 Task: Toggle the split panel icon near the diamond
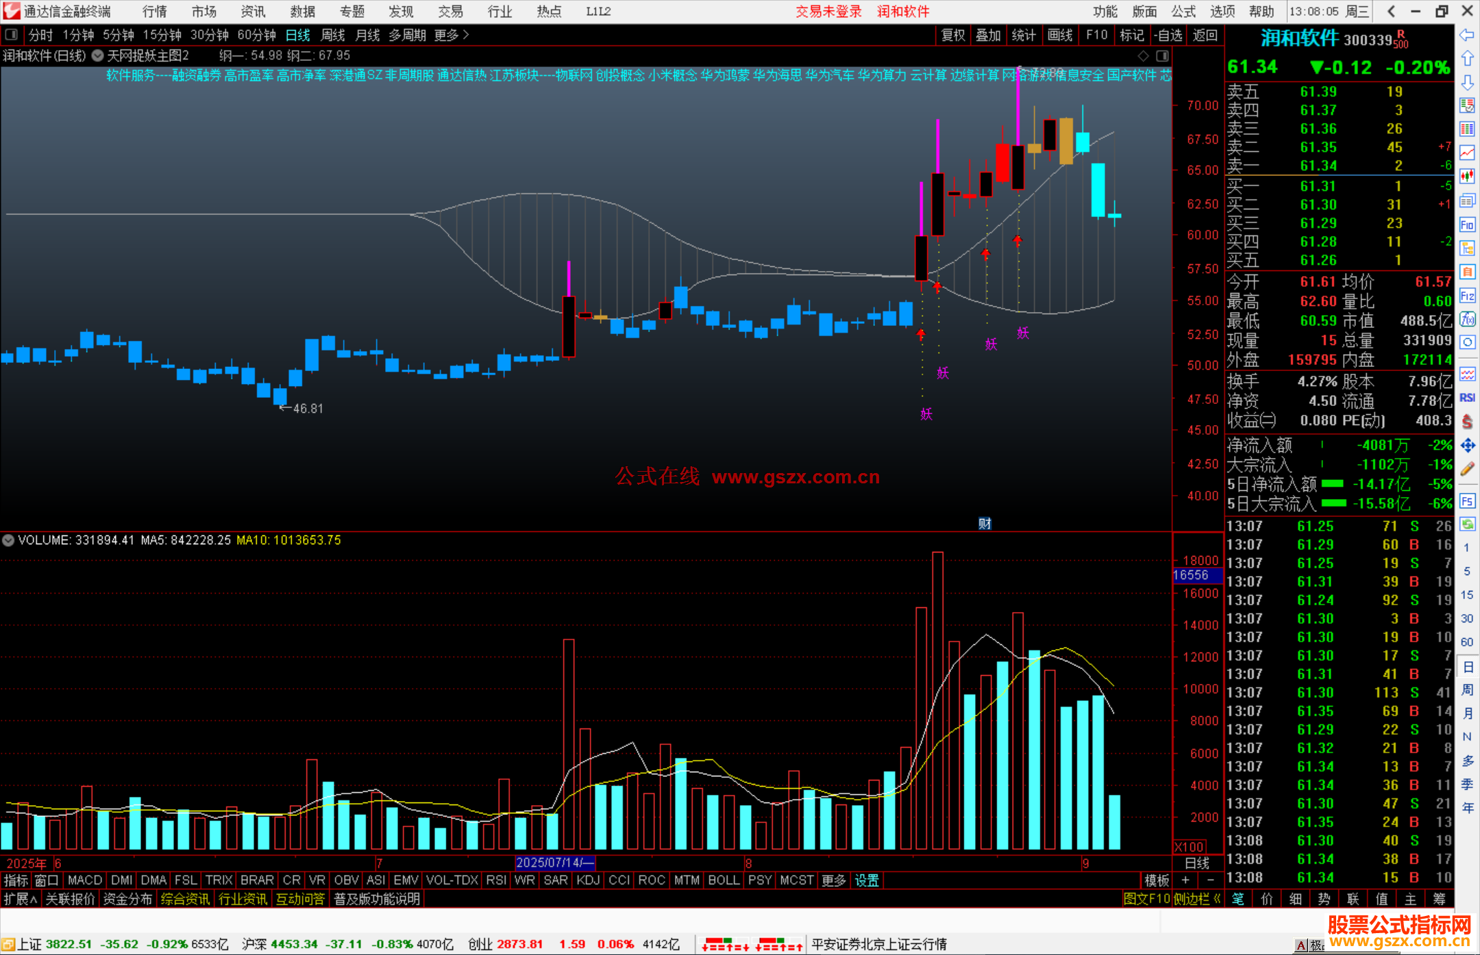coord(1163,55)
